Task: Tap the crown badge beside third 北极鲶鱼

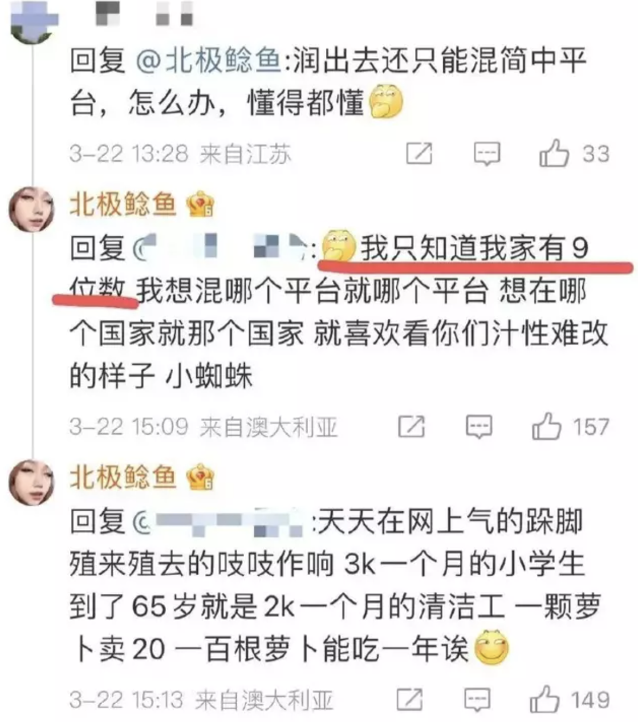Action: point(200,478)
